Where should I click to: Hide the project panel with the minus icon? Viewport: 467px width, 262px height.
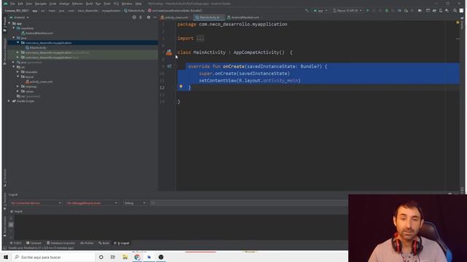155,17
